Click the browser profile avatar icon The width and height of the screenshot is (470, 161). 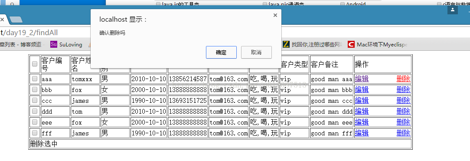pos(453,10)
